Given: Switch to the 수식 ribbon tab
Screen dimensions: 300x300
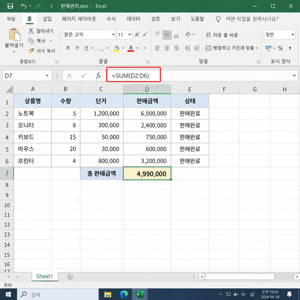Looking at the screenshot, I should [x=111, y=19].
